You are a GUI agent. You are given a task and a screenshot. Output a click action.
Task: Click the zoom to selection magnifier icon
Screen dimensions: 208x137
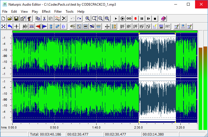[x=94, y=19]
